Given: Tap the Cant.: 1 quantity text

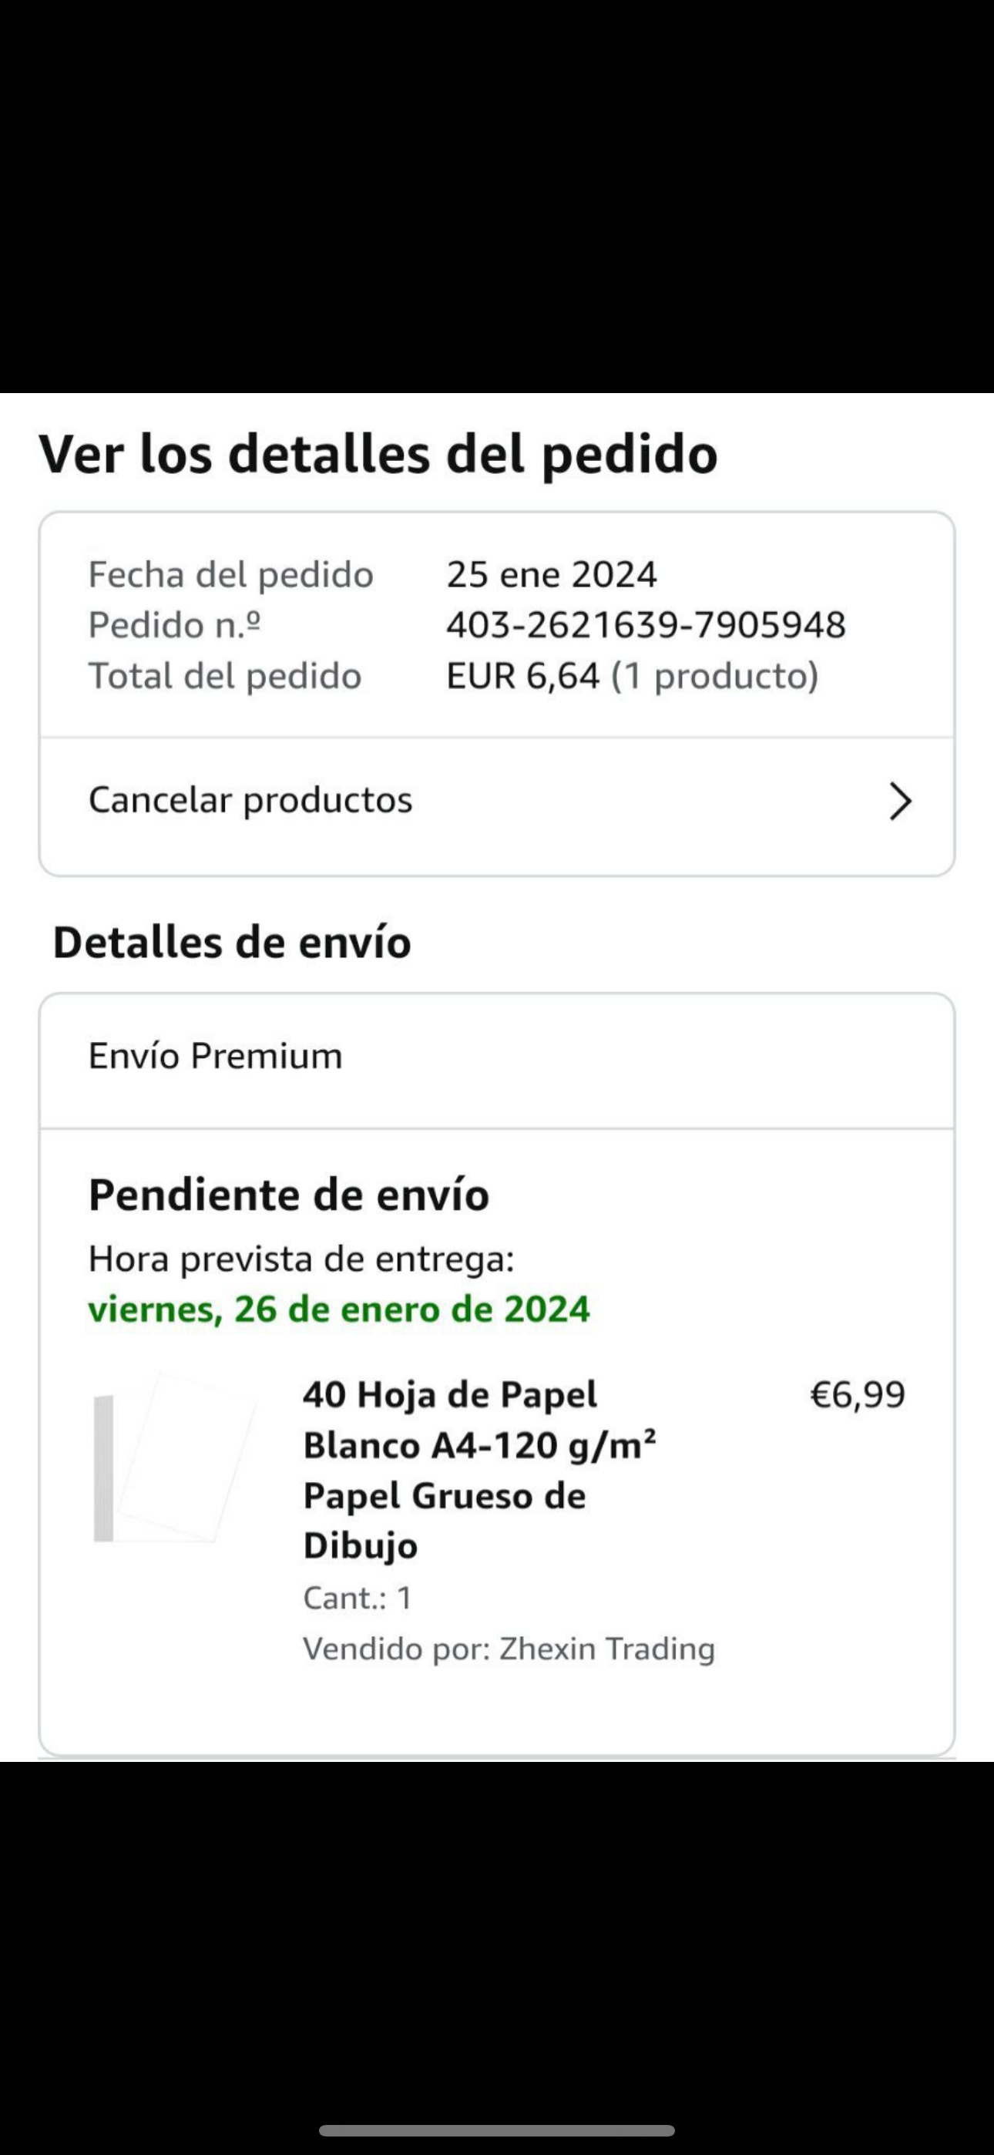Looking at the screenshot, I should pos(358,1598).
